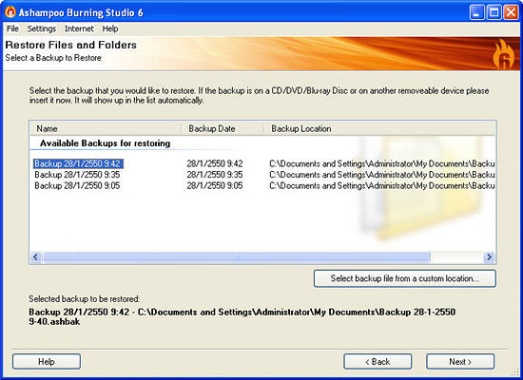The width and height of the screenshot is (523, 380).
Task: Minimize the Burning Studio window
Action: point(477,12)
